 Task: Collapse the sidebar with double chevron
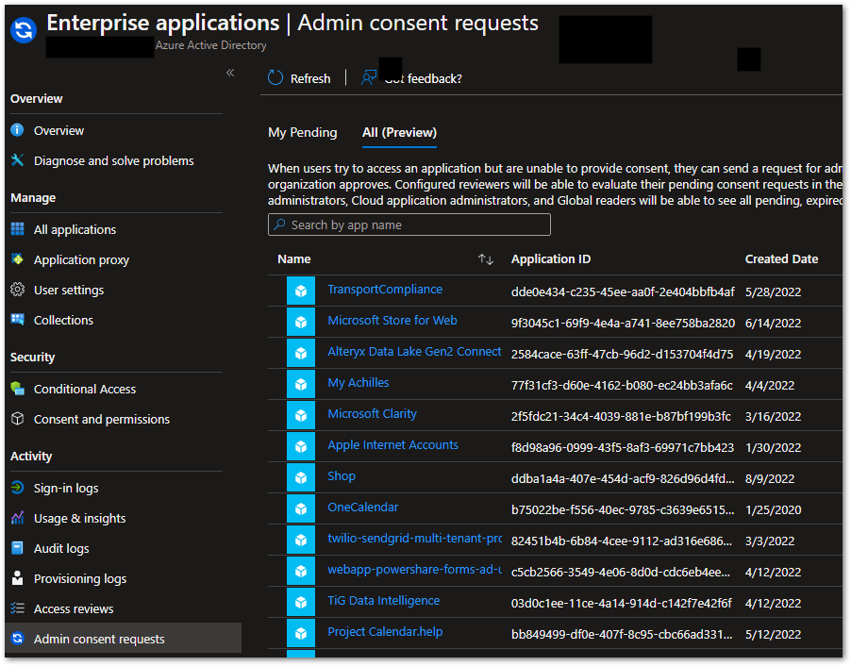tap(230, 73)
